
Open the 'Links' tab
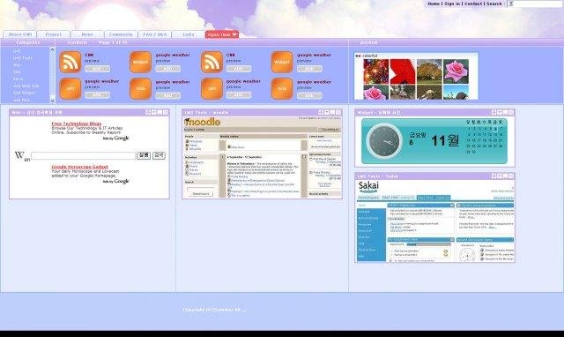pyautogui.click(x=188, y=34)
